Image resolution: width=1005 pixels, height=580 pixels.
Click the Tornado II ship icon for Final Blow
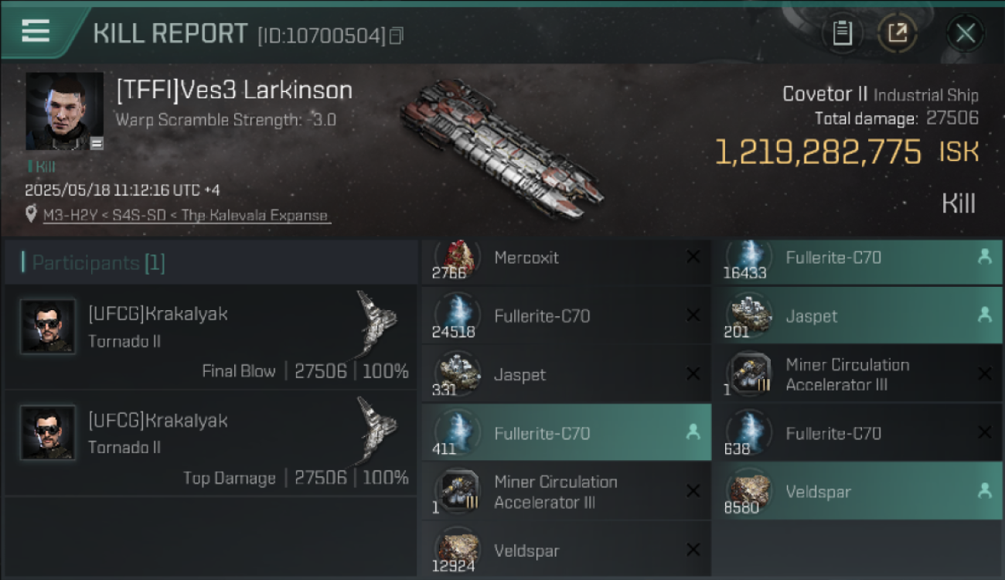click(378, 322)
